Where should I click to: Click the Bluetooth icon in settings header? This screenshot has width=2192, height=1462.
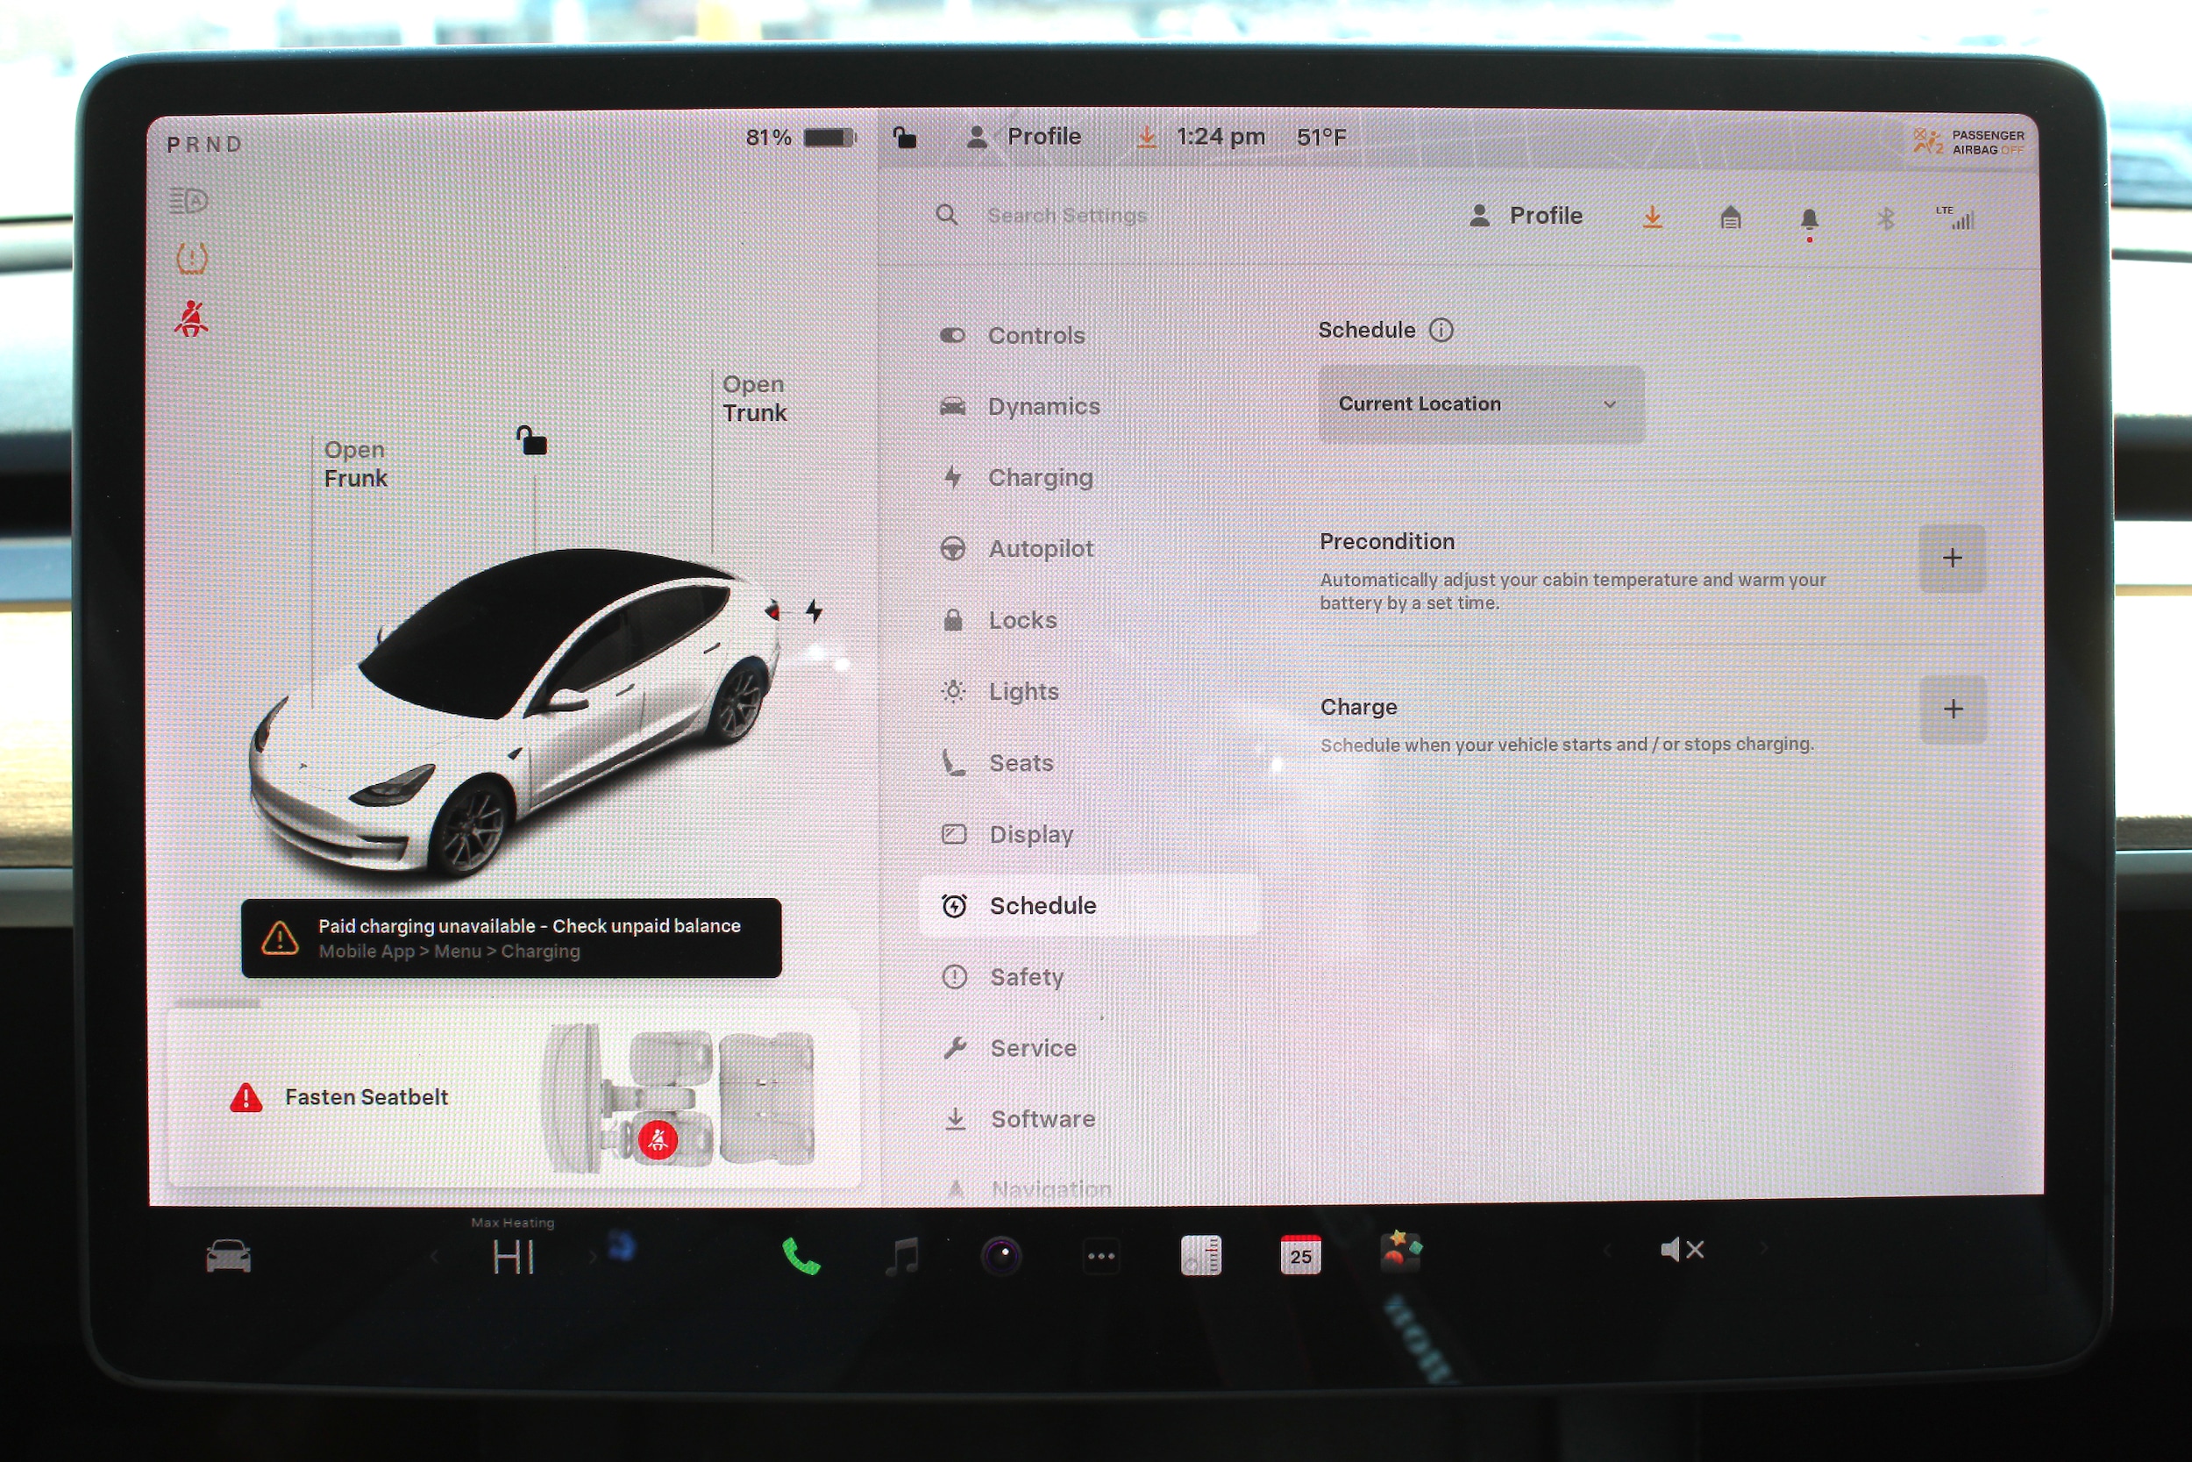coord(1885,219)
